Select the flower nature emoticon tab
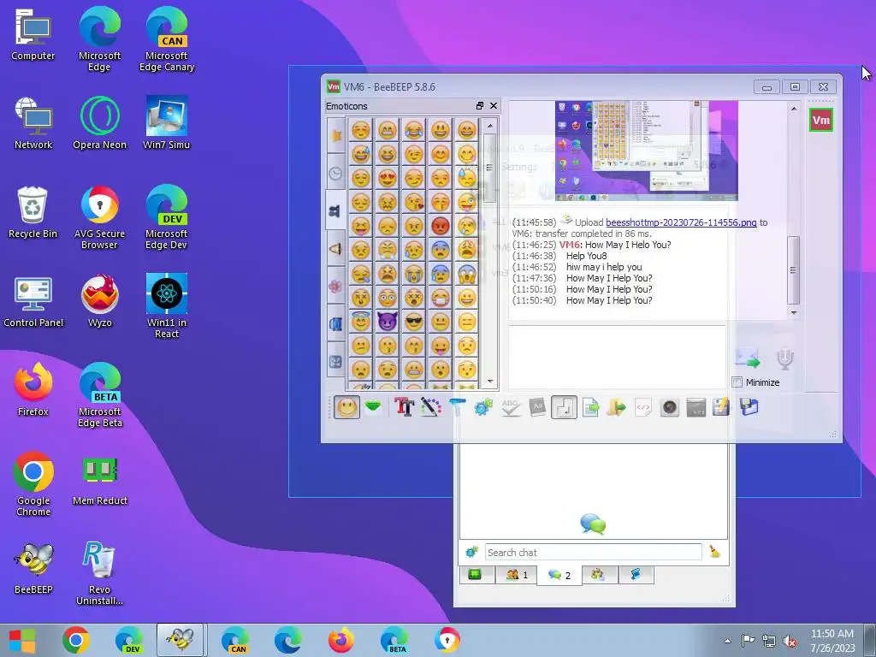This screenshot has height=657, width=876. (335, 286)
